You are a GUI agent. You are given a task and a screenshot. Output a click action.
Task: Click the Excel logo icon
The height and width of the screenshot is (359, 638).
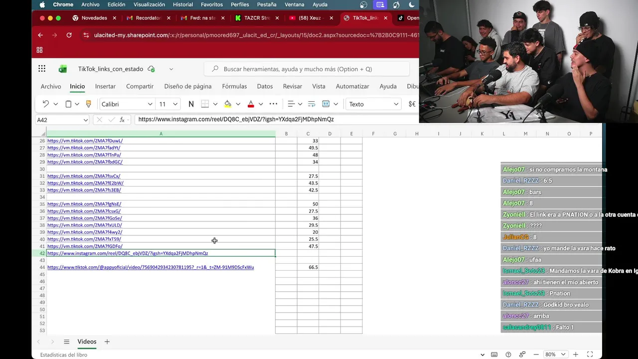(63, 69)
